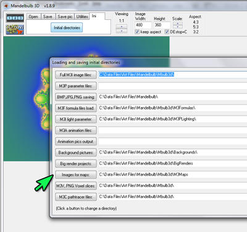Set aspect ratio to 5:3
The width and height of the screenshot is (247, 232).
click(196, 27)
